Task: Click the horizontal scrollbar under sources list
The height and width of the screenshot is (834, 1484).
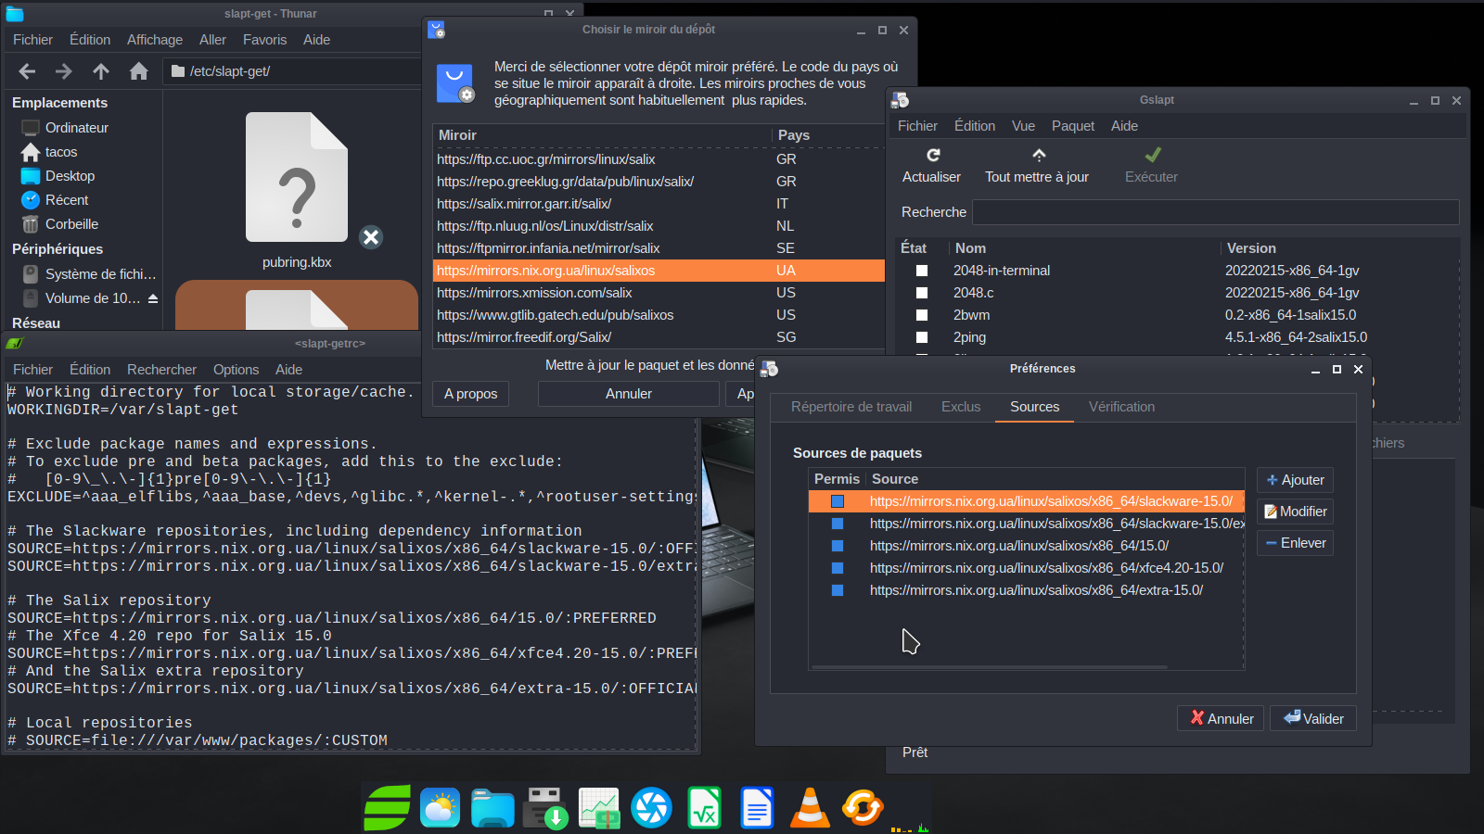Action: (989, 666)
